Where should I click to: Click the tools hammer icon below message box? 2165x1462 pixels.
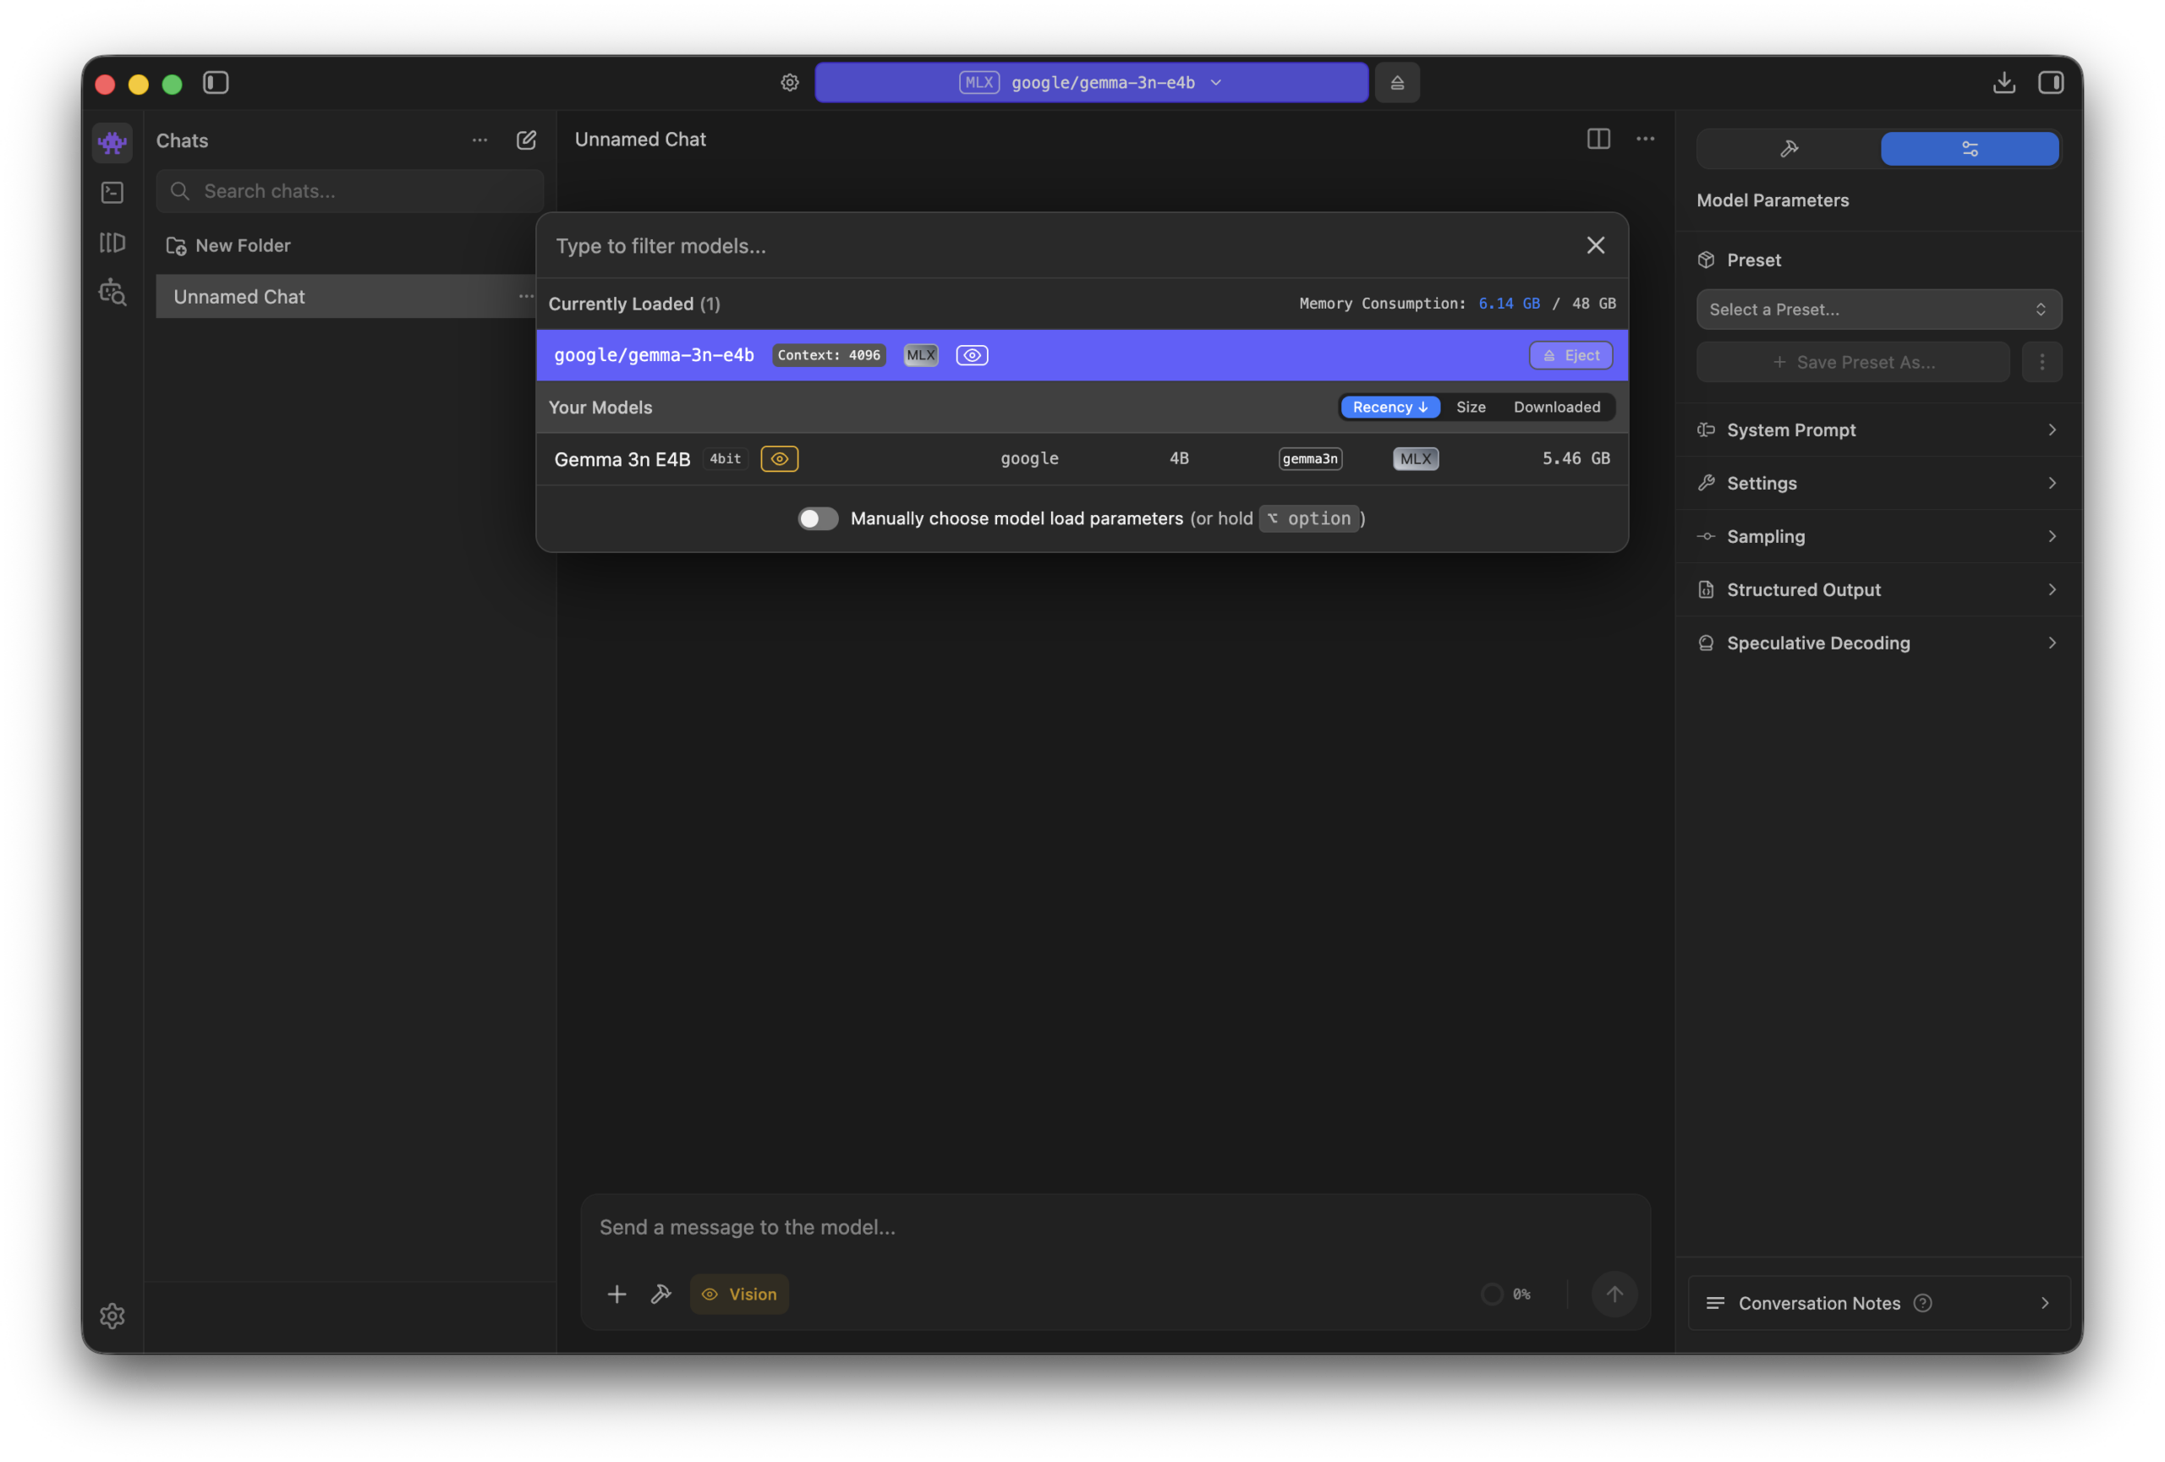(x=660, y=1294)
